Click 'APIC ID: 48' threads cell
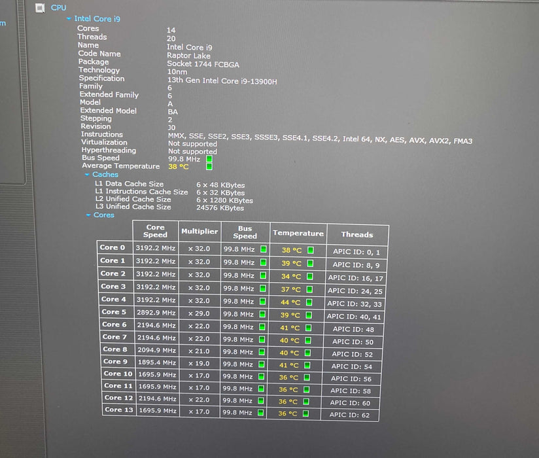Image resolution: width=539 pixels, height=458 pixels. click(x=353, y=329)
